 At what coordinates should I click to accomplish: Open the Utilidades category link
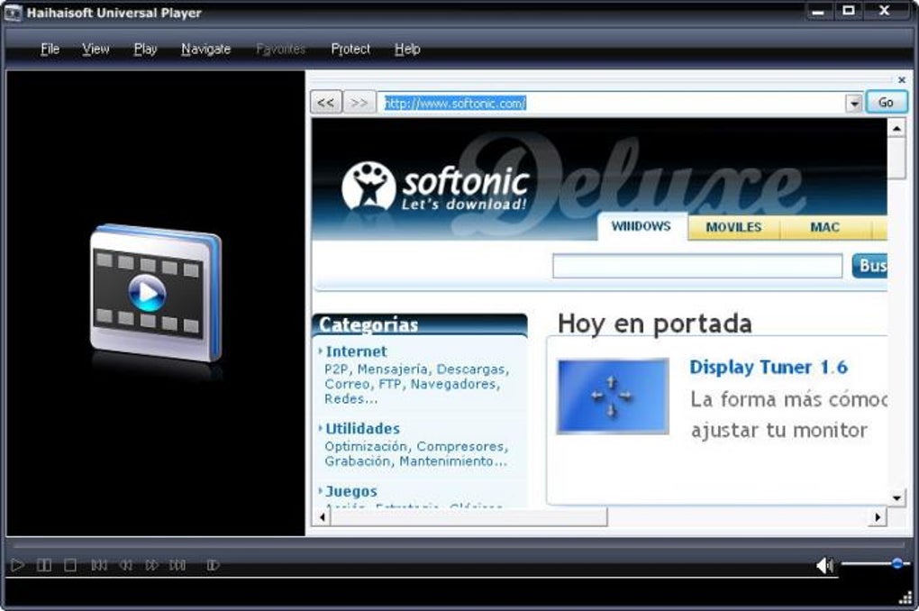click(363, 429)
